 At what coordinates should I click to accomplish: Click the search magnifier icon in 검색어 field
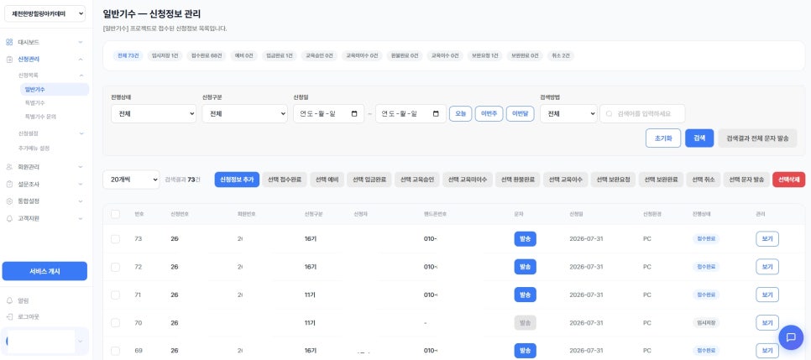609,114
